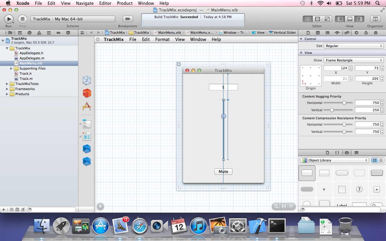Click the Mute button in window
The image size is (386, 241).
223,172
